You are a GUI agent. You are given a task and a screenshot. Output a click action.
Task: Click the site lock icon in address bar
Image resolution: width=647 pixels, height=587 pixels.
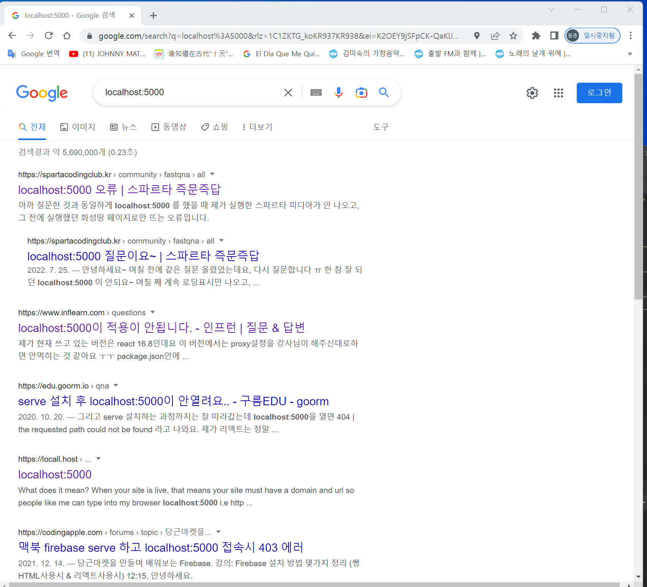pyautogui.click(x=90, y=36)
